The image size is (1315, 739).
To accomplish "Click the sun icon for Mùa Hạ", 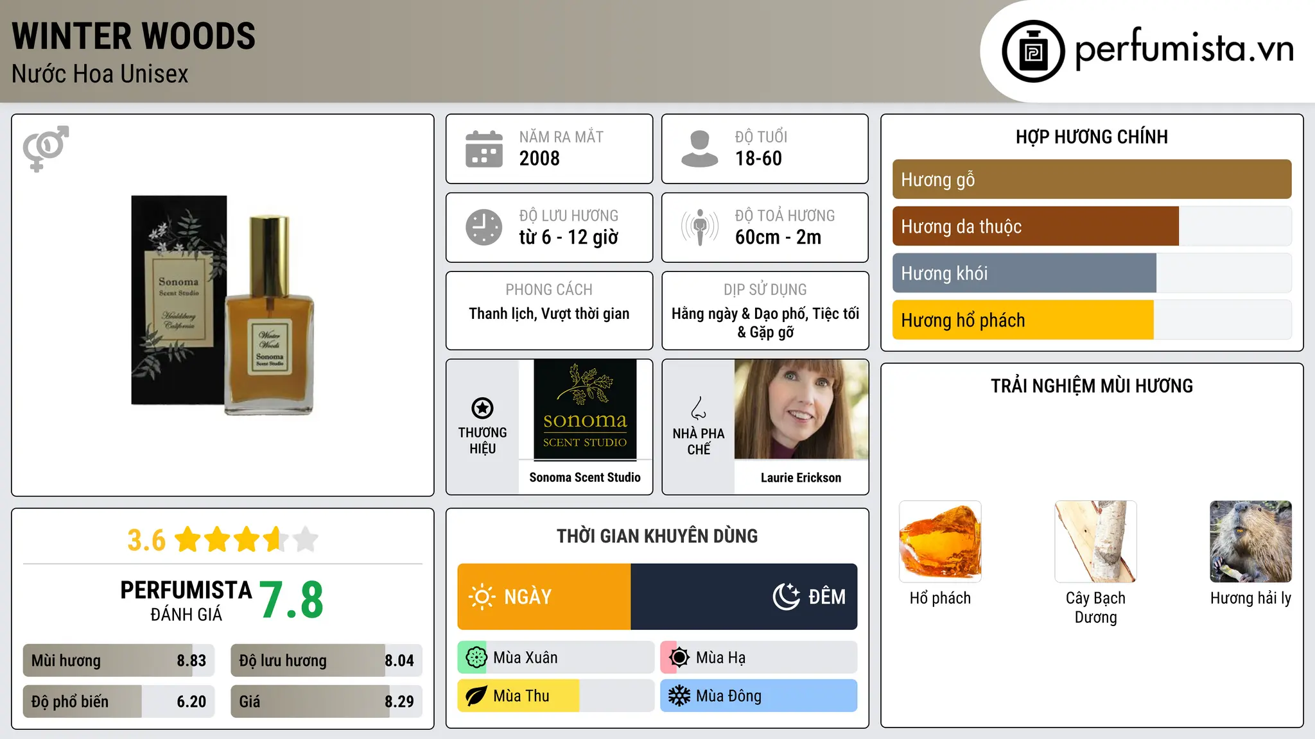I will coord(679,658).
